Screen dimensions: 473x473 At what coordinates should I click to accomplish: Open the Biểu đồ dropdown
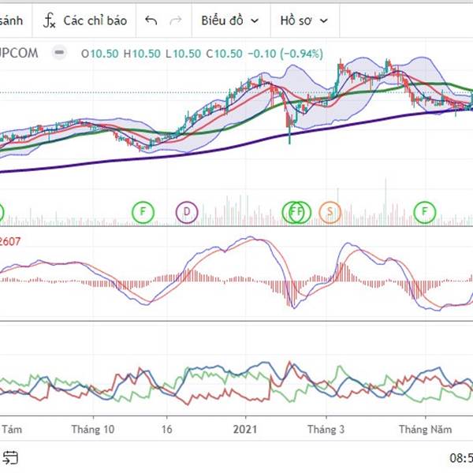pos(231,20)
